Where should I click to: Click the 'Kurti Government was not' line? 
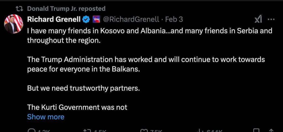click(x=77, y=107)
